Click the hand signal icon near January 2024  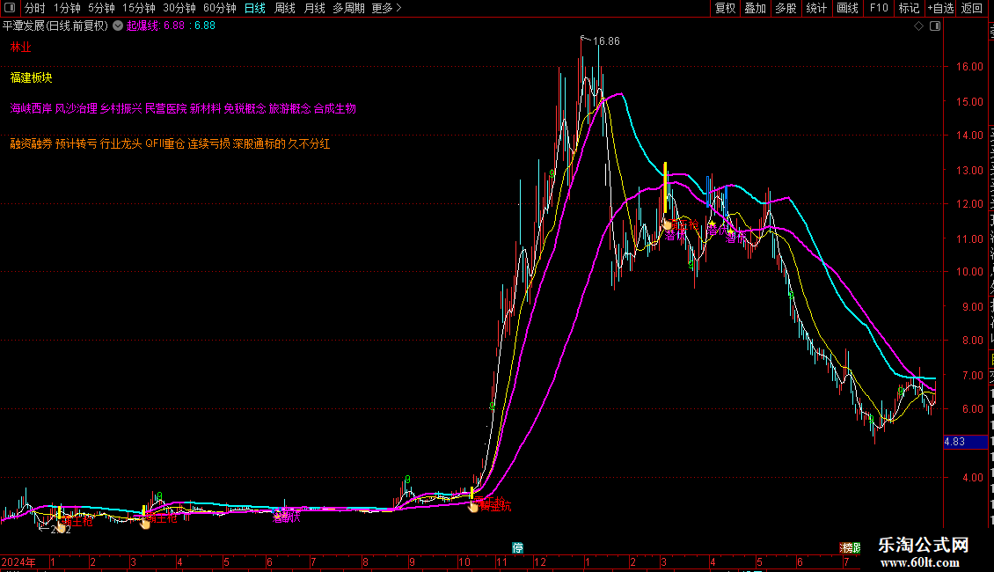coord(61,526)
